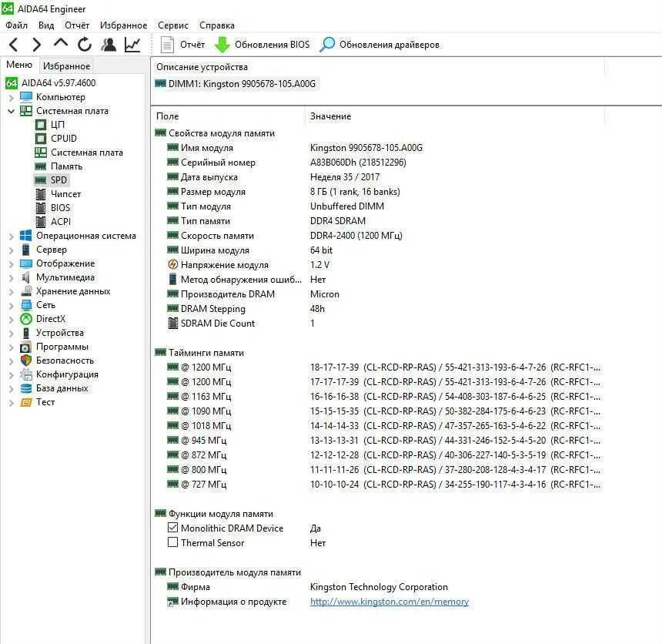
Task: Select DIMM1: Kingston 9905678-105.A00G device row
Action: 236,84
